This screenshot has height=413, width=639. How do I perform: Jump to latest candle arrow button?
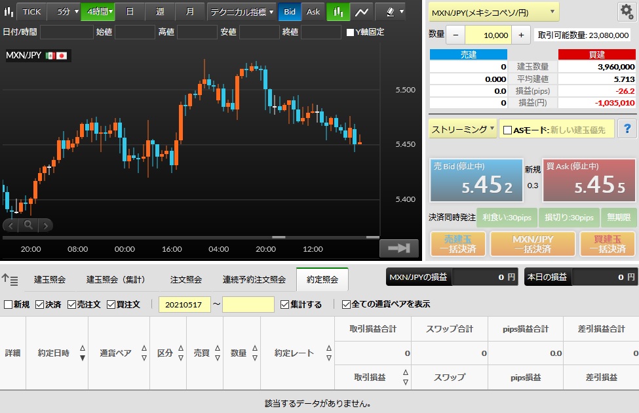399,248
